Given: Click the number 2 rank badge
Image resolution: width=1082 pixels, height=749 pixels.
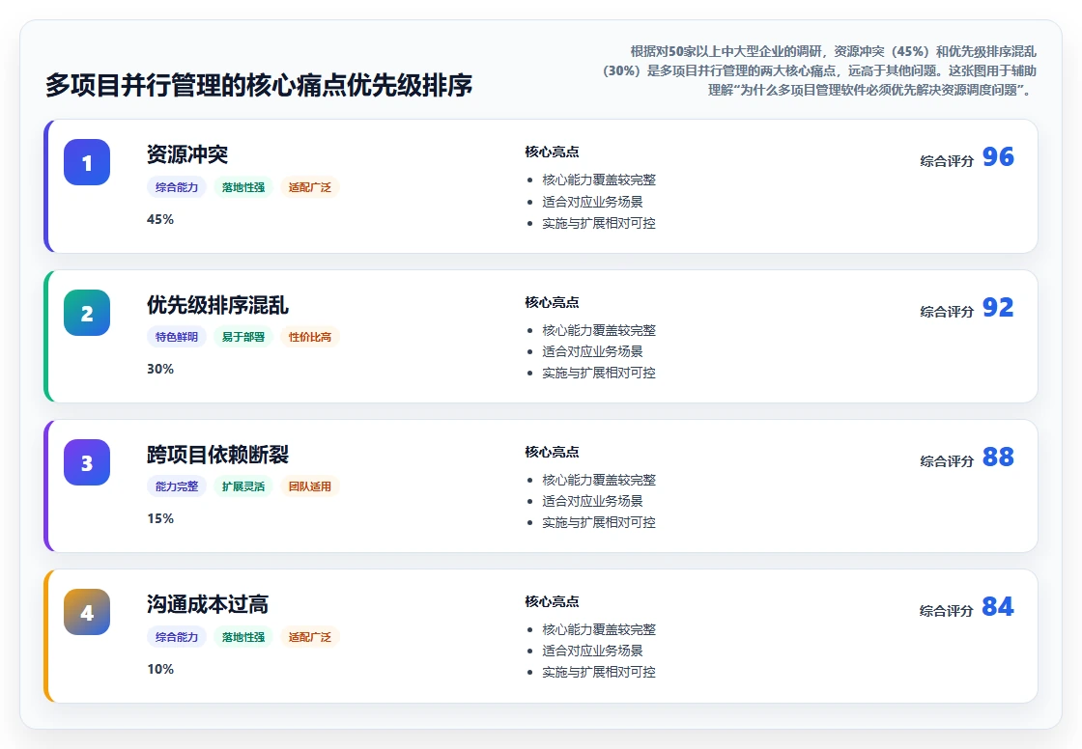Looking at the screenshot, I should click(x=87, y=313).
